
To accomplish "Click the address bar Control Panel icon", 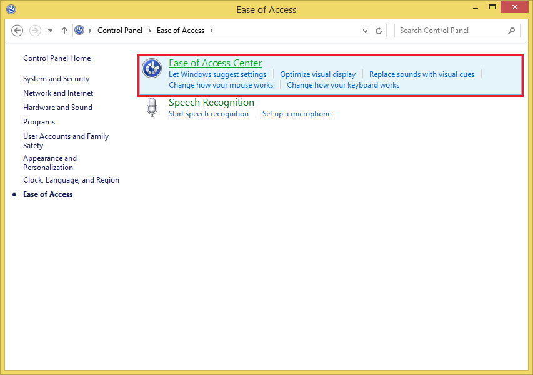I will pyautogui.click(x=79, y=30).
